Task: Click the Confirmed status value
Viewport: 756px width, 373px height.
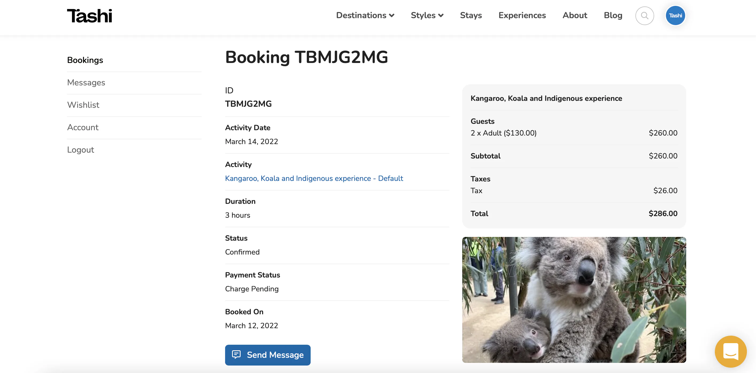Action: pyautogui.click(x=242, y=252)
